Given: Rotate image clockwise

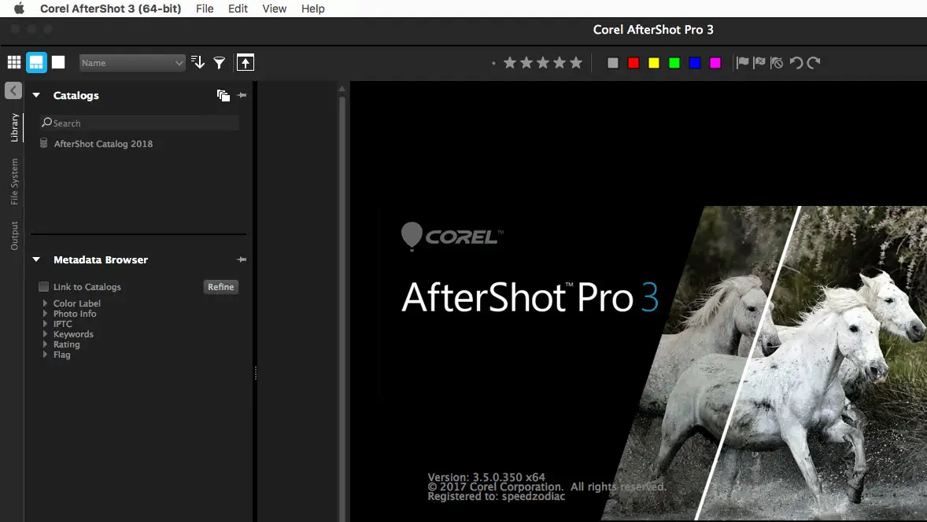Looking at the screenshot, I should (814, 63).
